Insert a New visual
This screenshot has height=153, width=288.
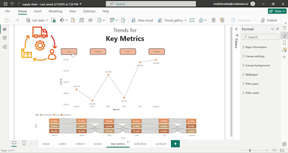142,20
